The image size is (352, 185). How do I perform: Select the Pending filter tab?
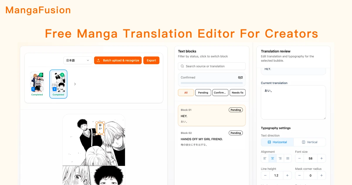[x=203, y=92]
